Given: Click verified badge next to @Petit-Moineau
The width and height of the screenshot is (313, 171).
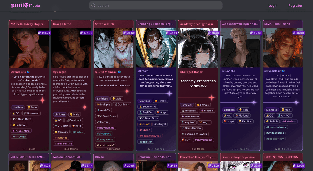Looking at the screenshot, I should tap(119, 72).
